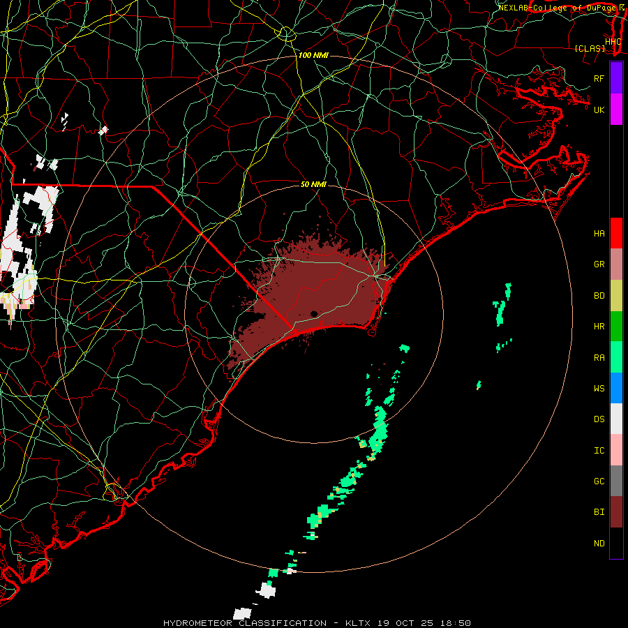Viewport: 628px width, 628px height.
Task: Click the black no-echo hole in the brown BI blob
Action: tap(313, 313)
